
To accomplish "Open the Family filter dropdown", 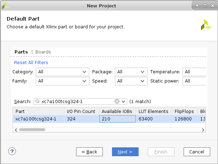I will (x=62, y=81).
